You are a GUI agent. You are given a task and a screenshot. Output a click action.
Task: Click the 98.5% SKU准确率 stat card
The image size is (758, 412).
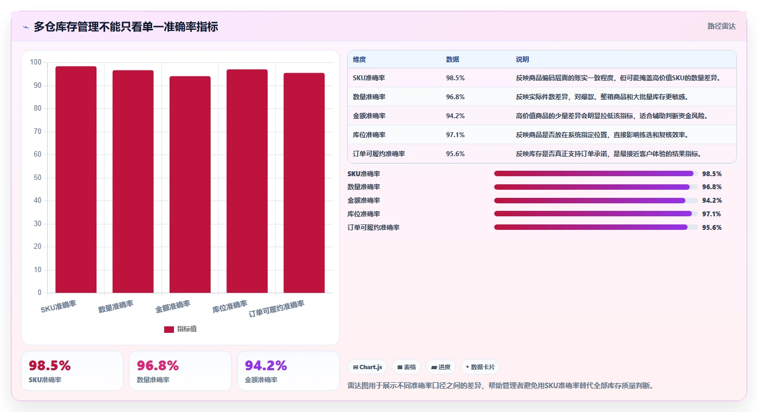(x=72, y=371)
